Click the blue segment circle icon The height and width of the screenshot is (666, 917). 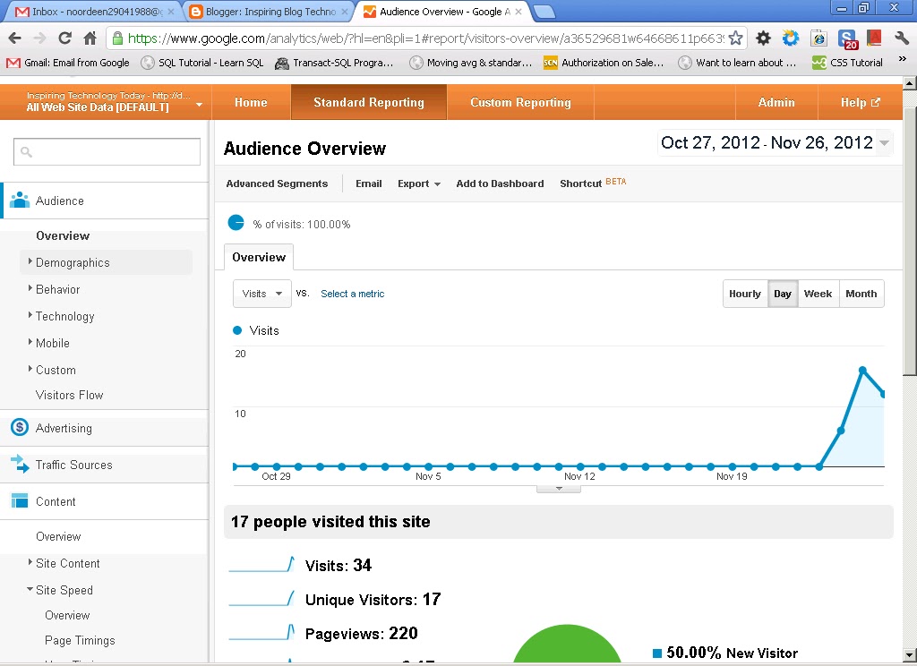click(236, 223)
